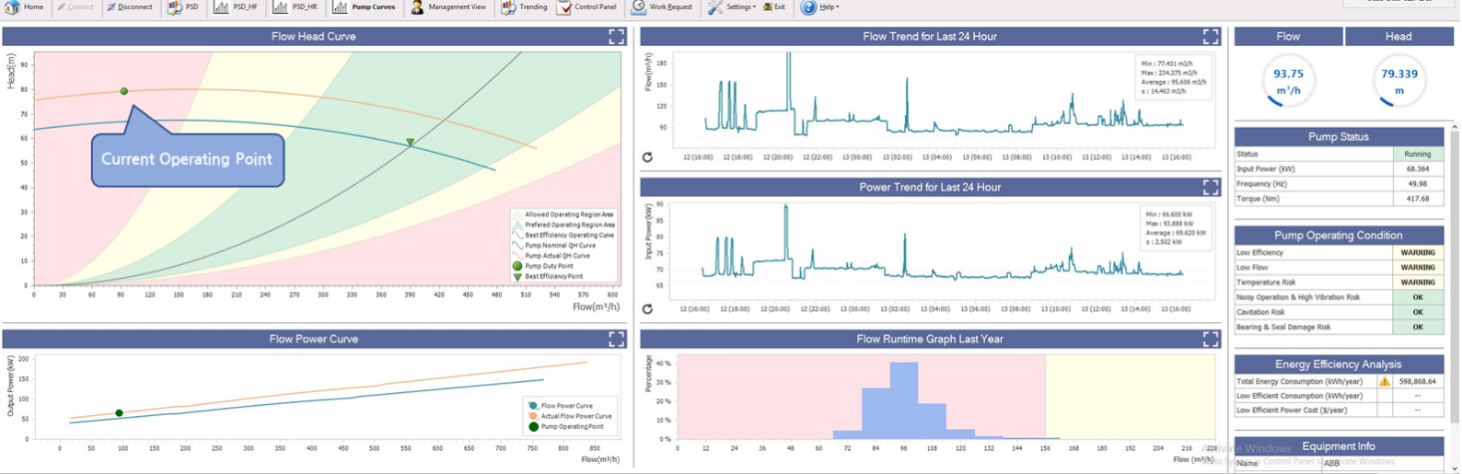This screenshot has height=474, width=1462.
Task: Open the PSD_HR chart view
Action: tap(294, 7)
